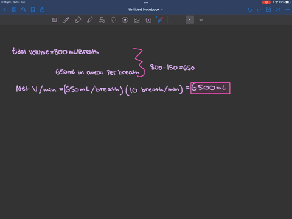Screen dimensions: 292x219
Task: Bookmark this page
Action: coord(33,10)
